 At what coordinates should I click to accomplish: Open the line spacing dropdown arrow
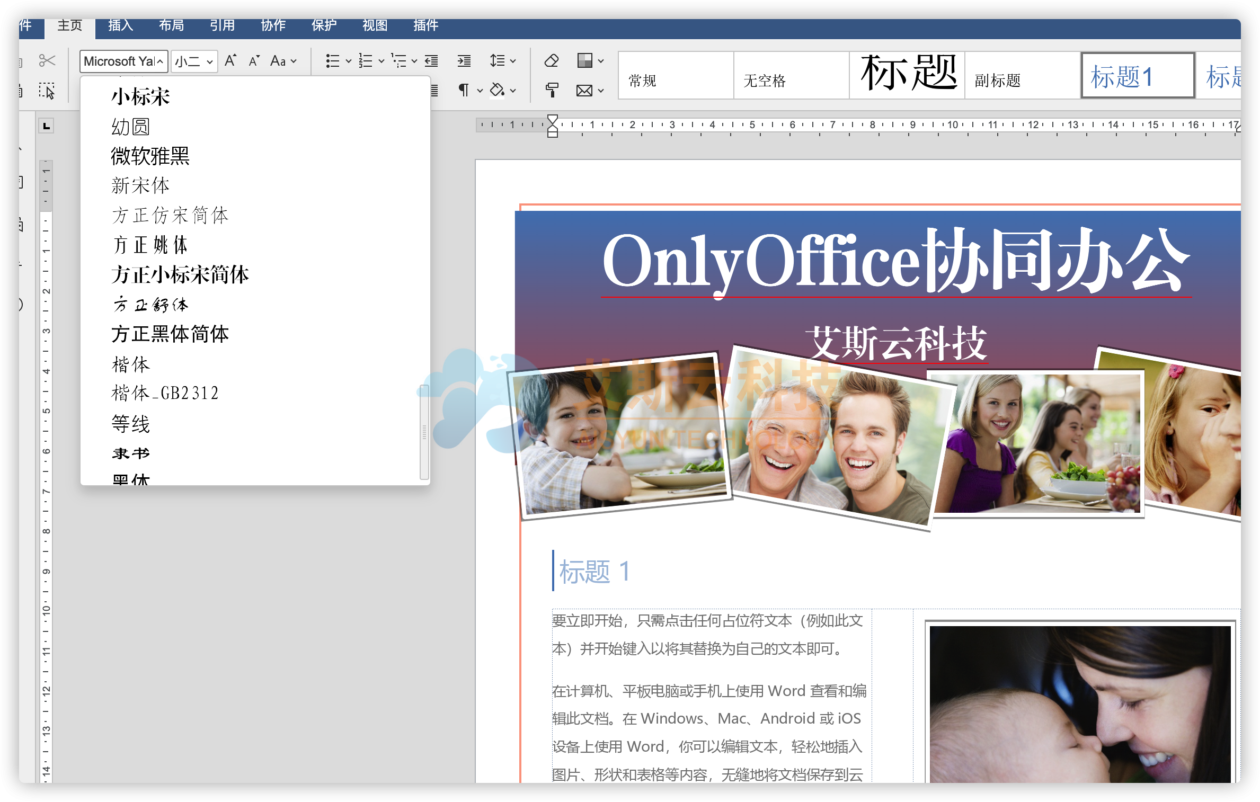click(513, 61)
